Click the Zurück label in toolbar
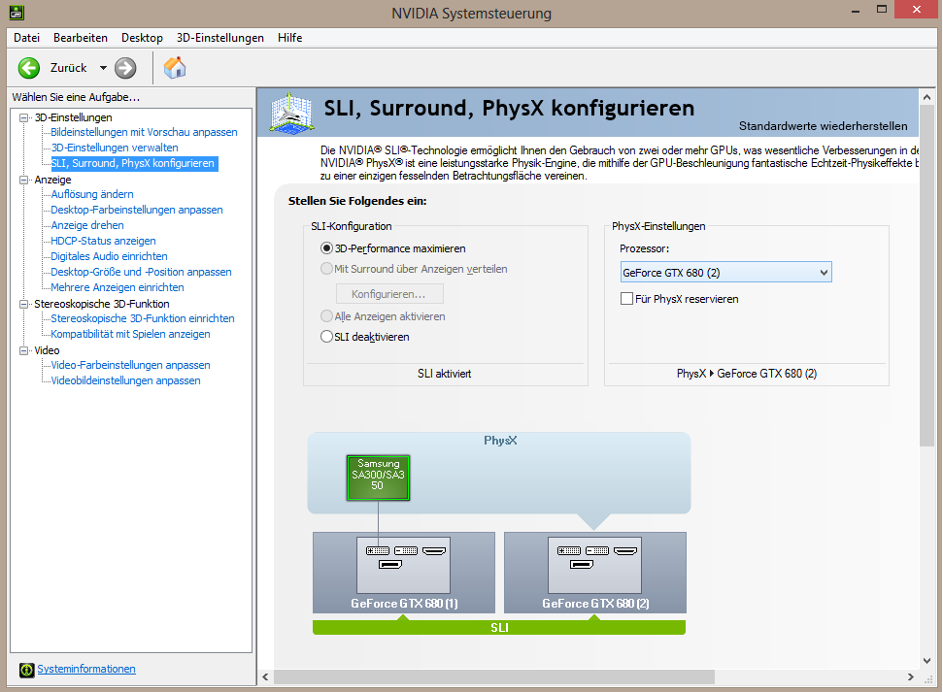This screenshot has width=943, height=692. 69,68
